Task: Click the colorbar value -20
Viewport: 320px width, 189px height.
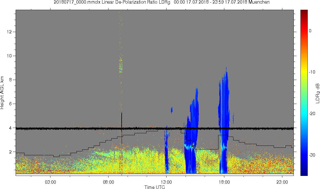Action: coord(312,113)
